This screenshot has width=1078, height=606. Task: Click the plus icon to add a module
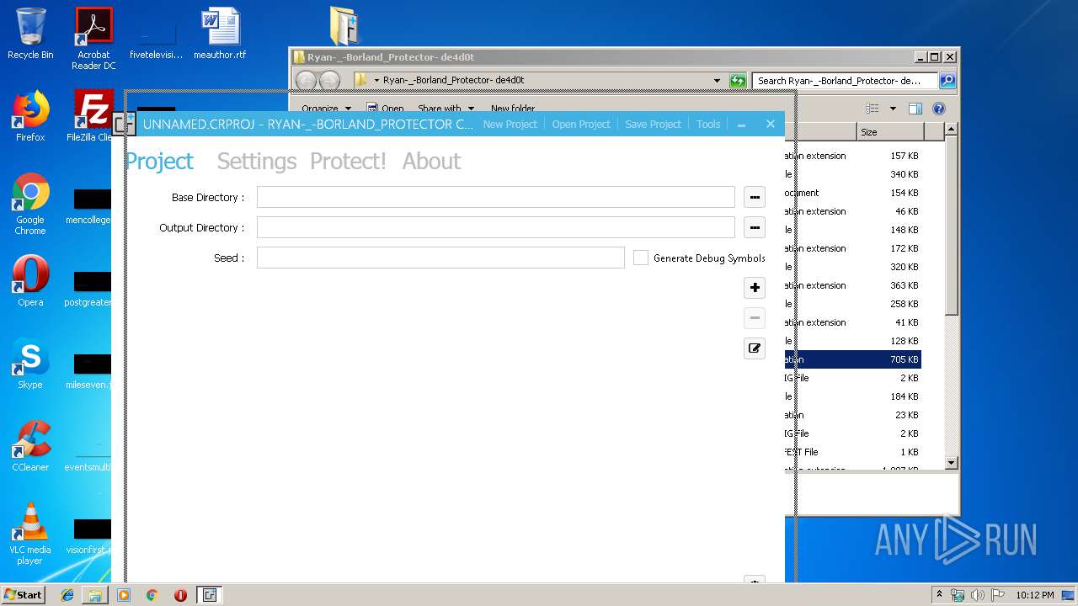point(755,288)
